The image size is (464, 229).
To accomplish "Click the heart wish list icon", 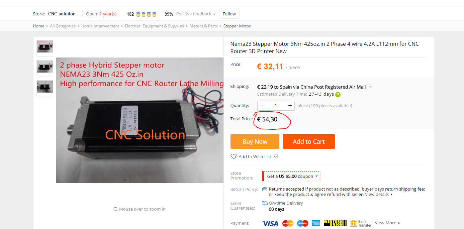I will click(x=234, y=156).
